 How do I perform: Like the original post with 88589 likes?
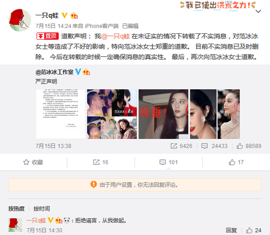click(x=240, y=146)
